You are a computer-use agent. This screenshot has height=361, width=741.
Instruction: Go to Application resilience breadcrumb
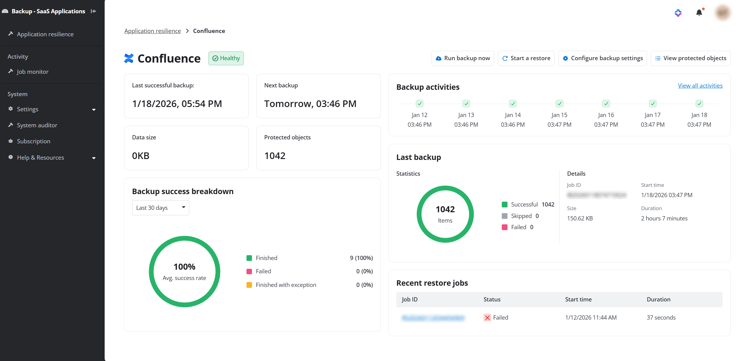click(x=152, y=31)
